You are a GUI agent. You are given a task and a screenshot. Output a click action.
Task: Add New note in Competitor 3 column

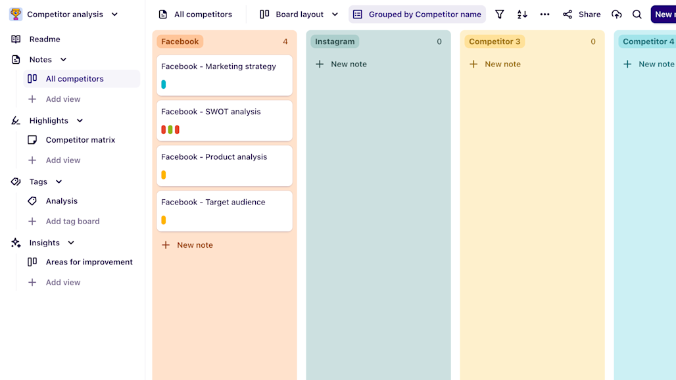[x=495, y=64]
